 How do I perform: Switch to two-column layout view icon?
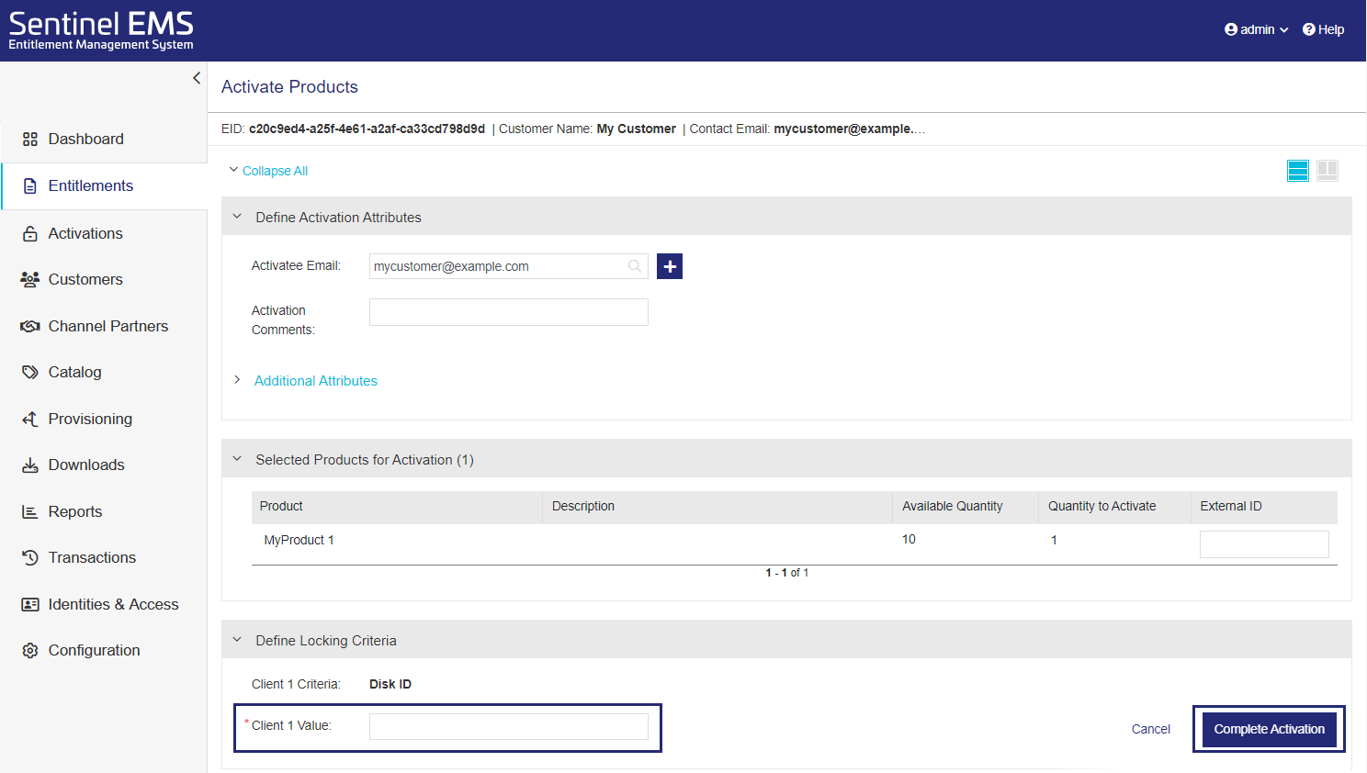pyautogui.click(x=1327, y=171)
